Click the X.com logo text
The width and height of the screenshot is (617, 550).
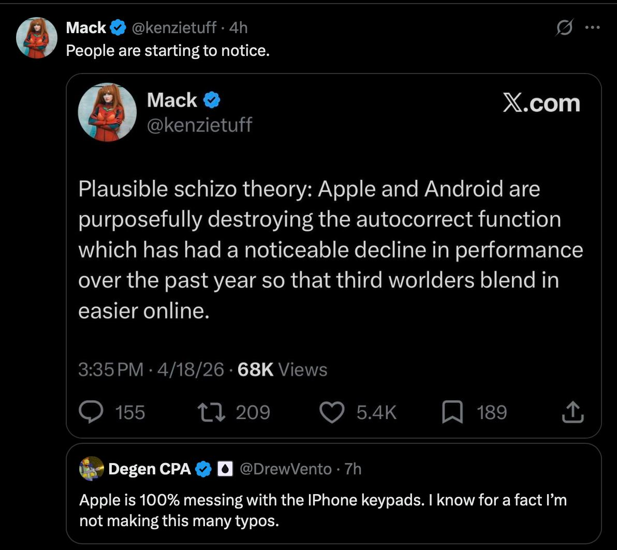click(x=541, y=103)
